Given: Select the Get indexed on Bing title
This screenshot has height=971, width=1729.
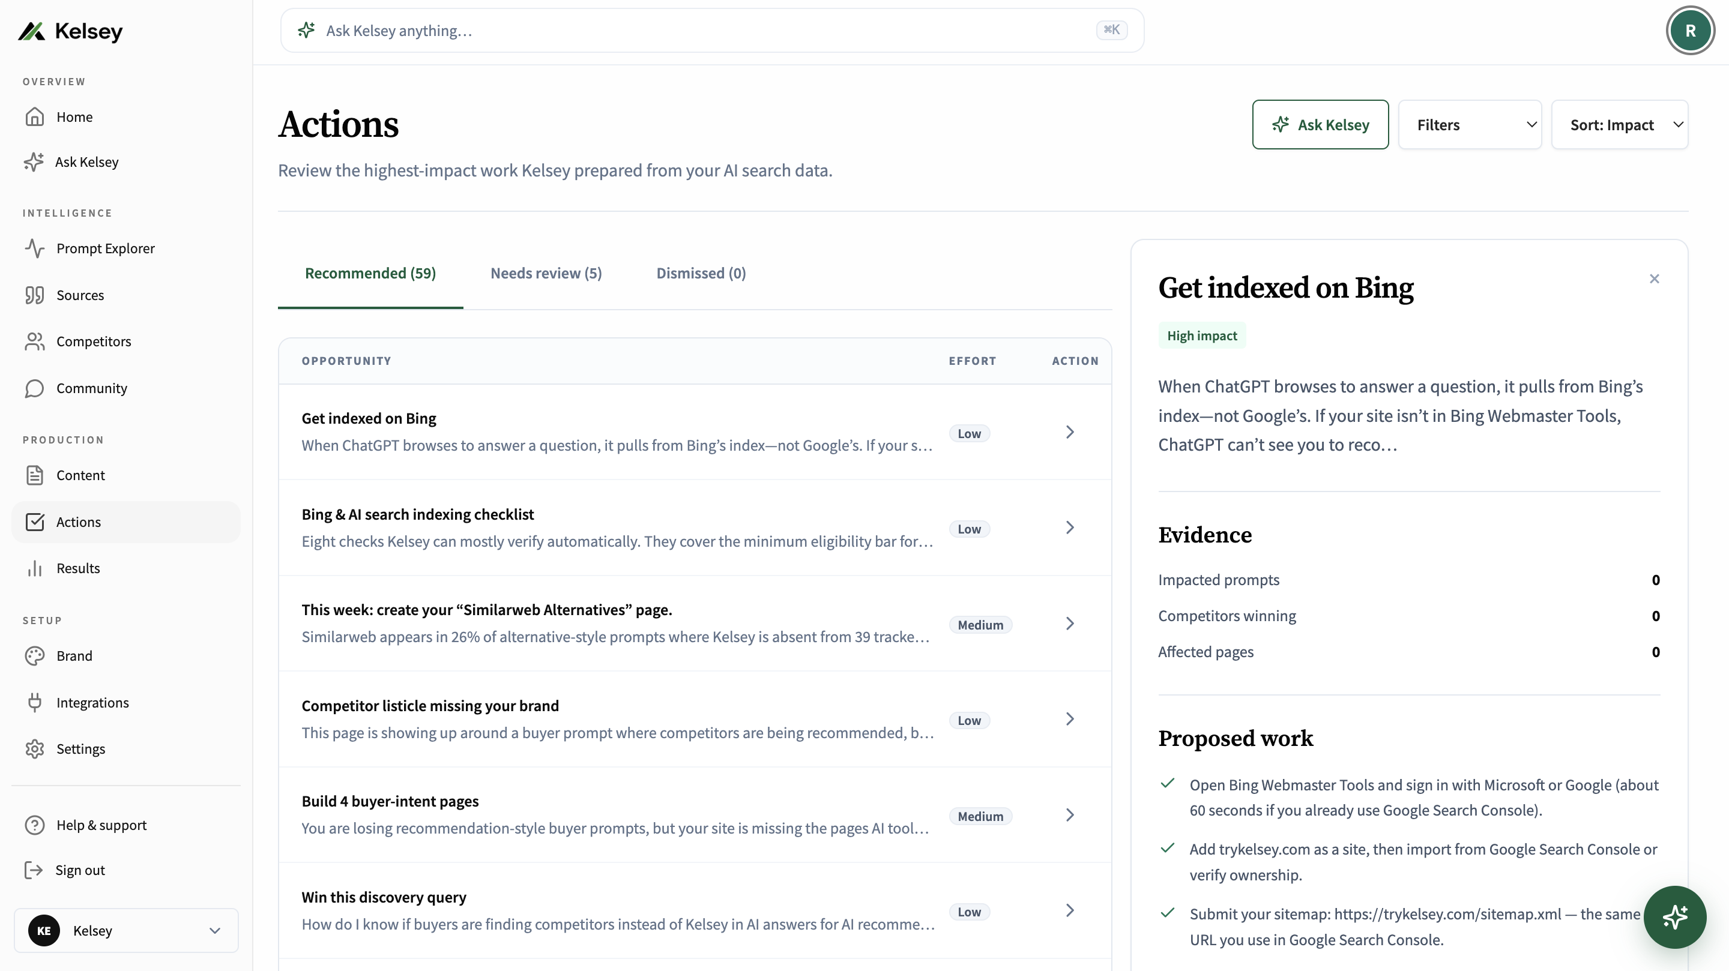Looking at the screenshot, I should tap(369, 418).
